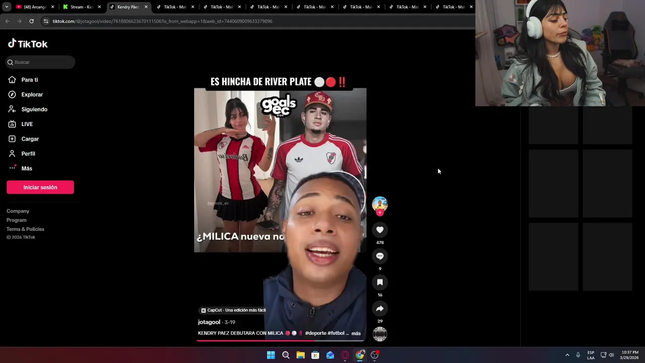Open the CapCut edición más fácil link
The height and width of the screenshot is (363, 645).
pos(233,311)
